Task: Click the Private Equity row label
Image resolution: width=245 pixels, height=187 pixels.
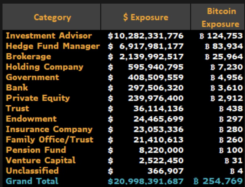Action: [x=38, y=98]
